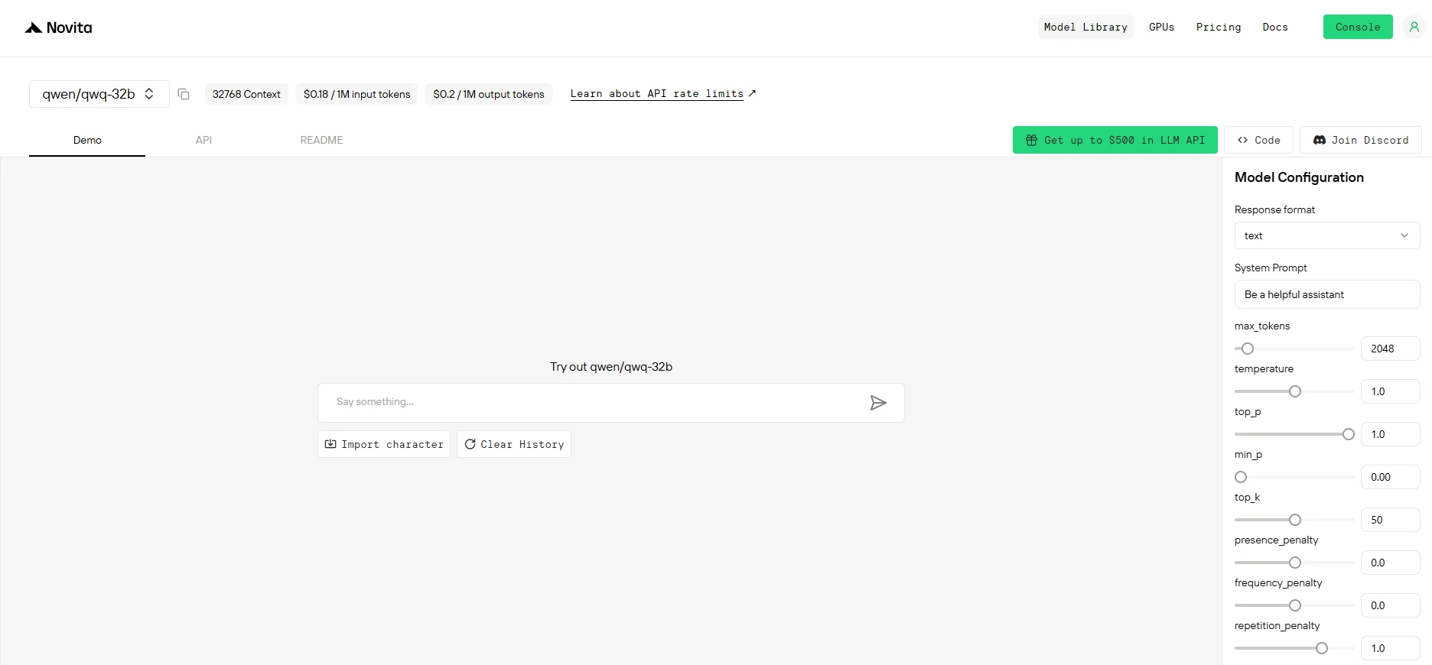Open the qwen/qwq-32b model selector
This screenshot has height=665, width=1432.
[x=99, y=94]
